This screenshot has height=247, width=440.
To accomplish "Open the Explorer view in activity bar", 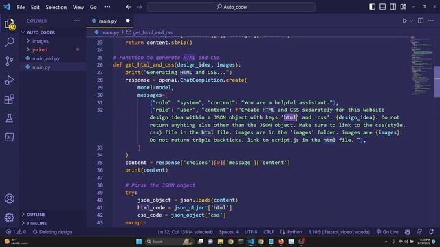I will coord(10,24).
